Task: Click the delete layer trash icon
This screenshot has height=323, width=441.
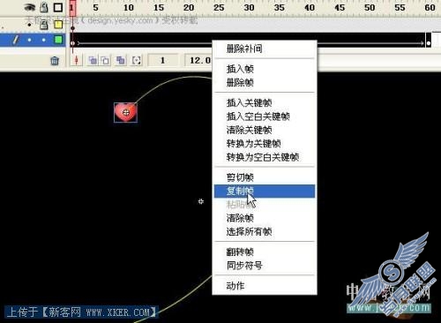Action: click(55, 61)
